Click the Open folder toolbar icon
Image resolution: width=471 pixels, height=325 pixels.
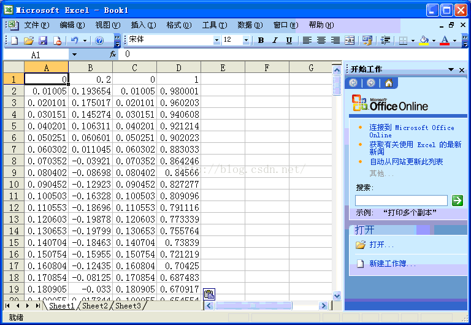29,40
